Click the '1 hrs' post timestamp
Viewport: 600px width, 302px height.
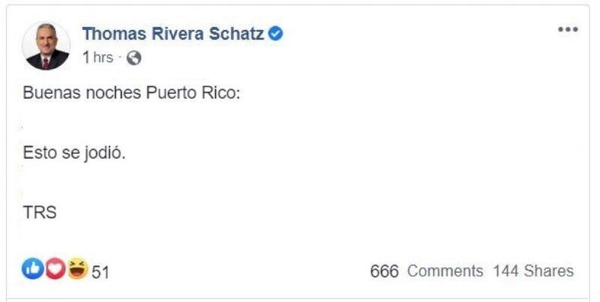tap(97, 57)
